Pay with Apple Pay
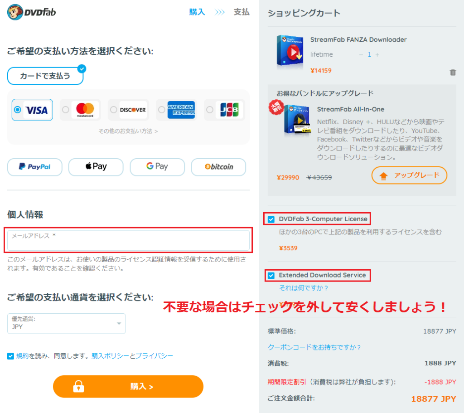The height and width of the screenshot is (413, 464). pos(96,167)
